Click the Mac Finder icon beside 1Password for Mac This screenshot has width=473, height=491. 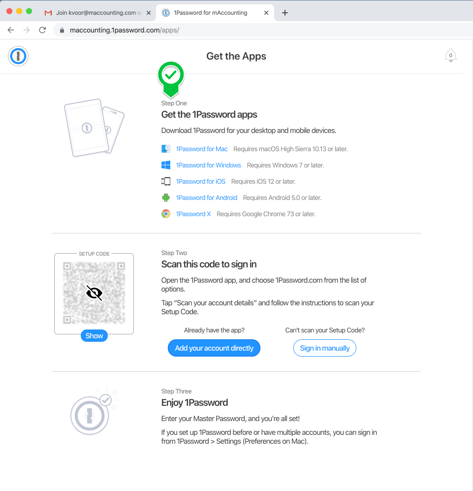click(x=165, y=149)
